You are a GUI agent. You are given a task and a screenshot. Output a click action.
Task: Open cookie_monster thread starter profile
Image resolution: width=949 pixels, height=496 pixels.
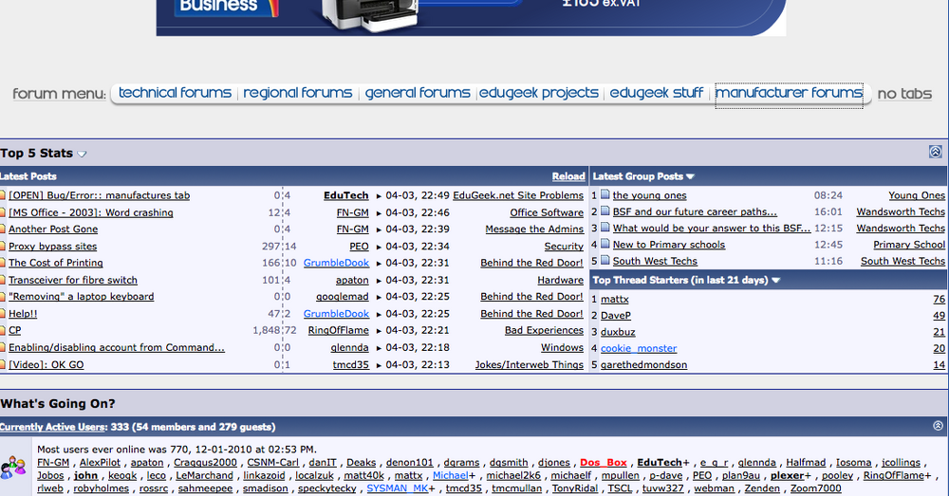tap(639, 348)
